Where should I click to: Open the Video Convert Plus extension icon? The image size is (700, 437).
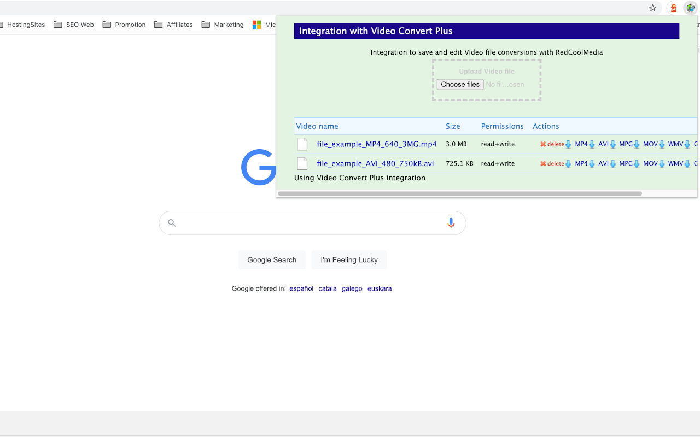pos(691,8)
